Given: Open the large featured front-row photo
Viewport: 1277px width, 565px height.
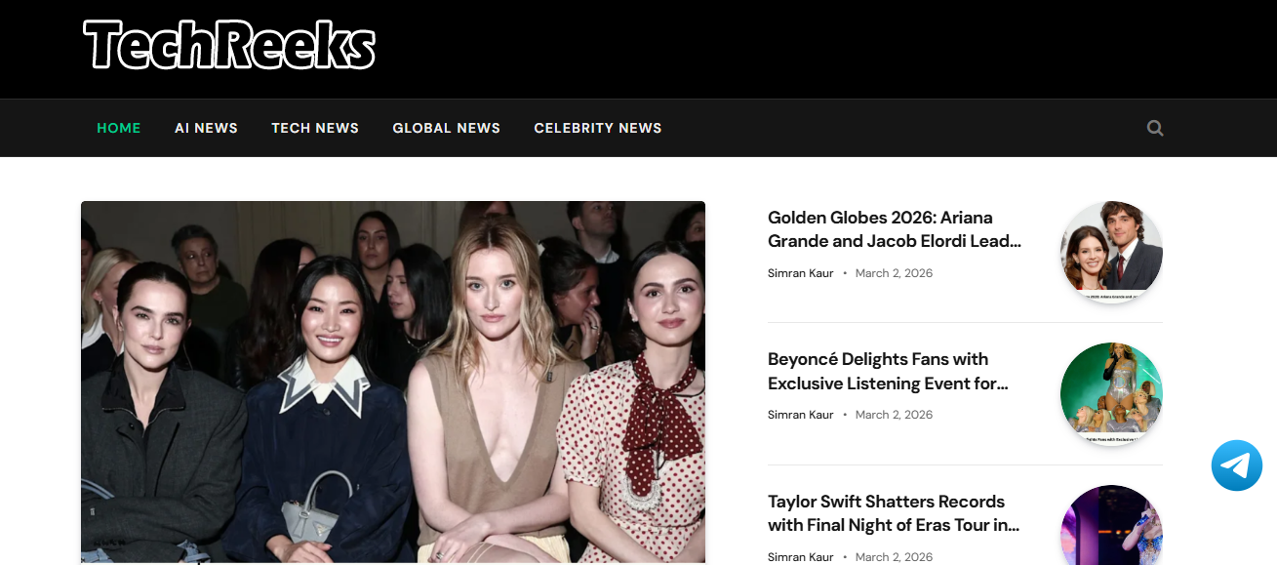Looking at the screenshot, I should (392, 382).
